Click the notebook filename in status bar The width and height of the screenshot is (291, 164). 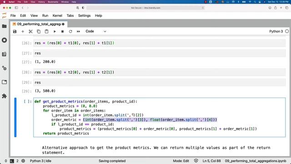[256, 161]
